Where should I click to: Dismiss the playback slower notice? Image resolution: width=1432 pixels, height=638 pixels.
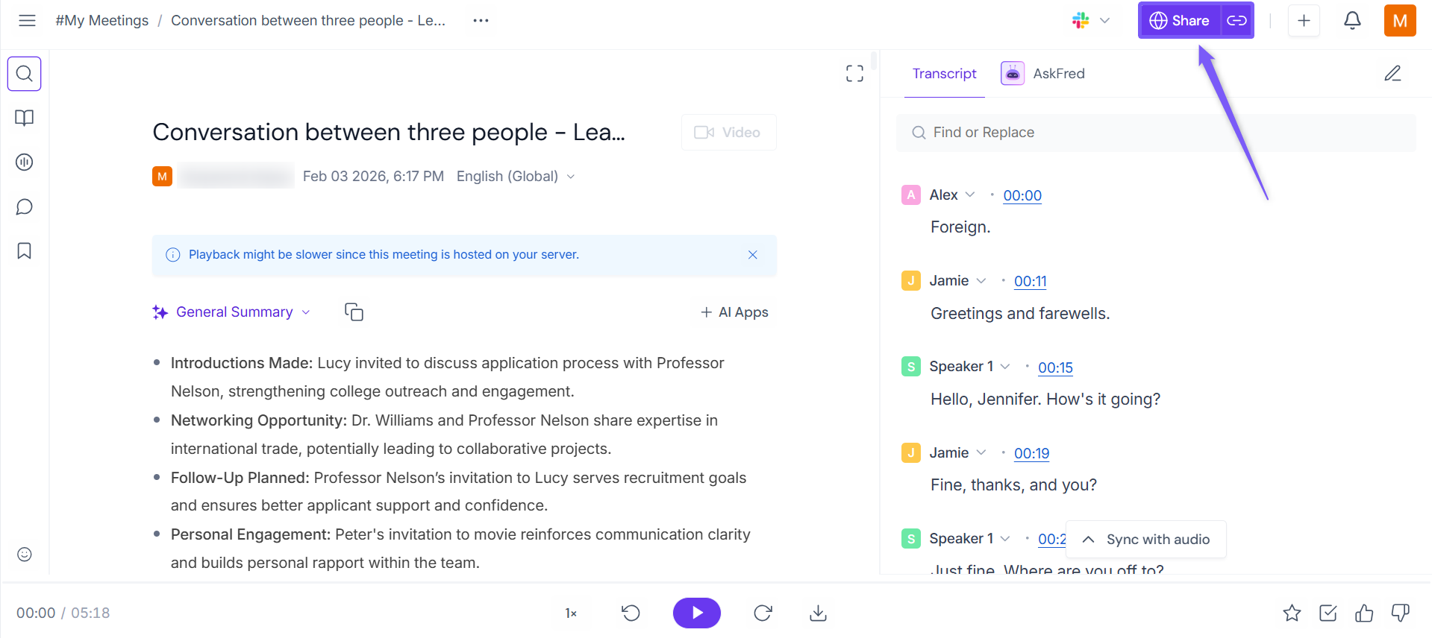[x=752, y=255]
